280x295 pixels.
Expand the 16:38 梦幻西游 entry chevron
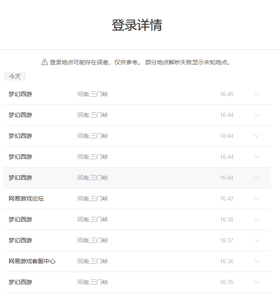pos(257,219)
